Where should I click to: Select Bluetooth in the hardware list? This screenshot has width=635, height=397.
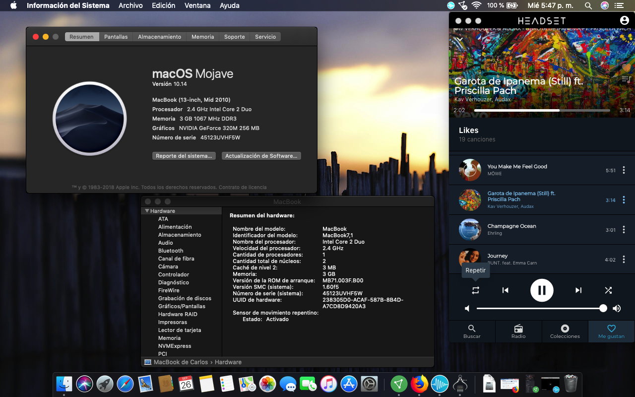tap(171, 251)
